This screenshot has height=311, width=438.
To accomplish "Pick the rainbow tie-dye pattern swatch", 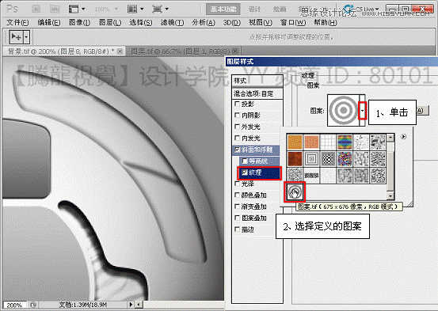I will tap(345, 142).
